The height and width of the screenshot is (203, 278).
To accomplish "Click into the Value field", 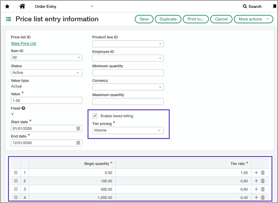I will click(47, 101).
